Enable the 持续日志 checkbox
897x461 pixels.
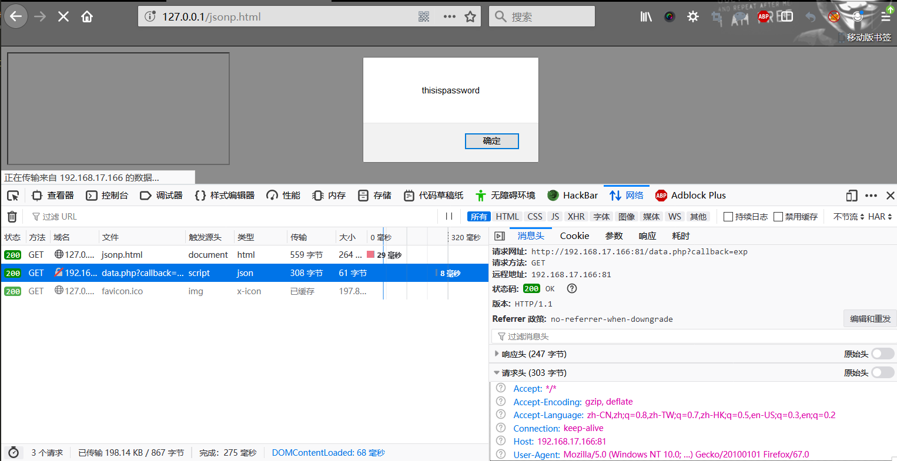[x=728, y=217]
